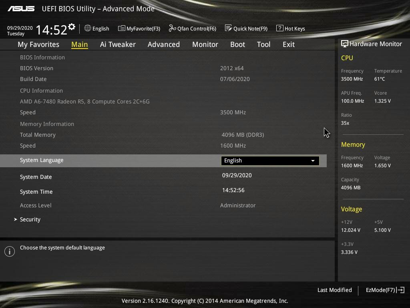Click the ASUS logo
410x308 pixels.
(x=21, y=9)
